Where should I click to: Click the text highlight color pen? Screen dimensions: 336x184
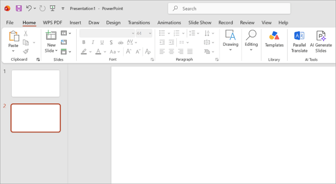pos(84,52)
